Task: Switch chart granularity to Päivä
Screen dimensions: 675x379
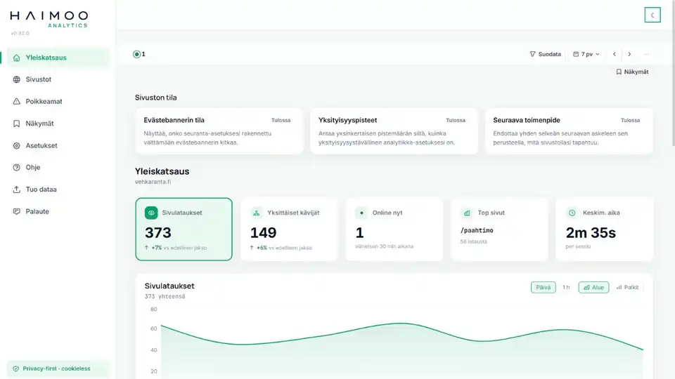Action: tap(543, 288)
